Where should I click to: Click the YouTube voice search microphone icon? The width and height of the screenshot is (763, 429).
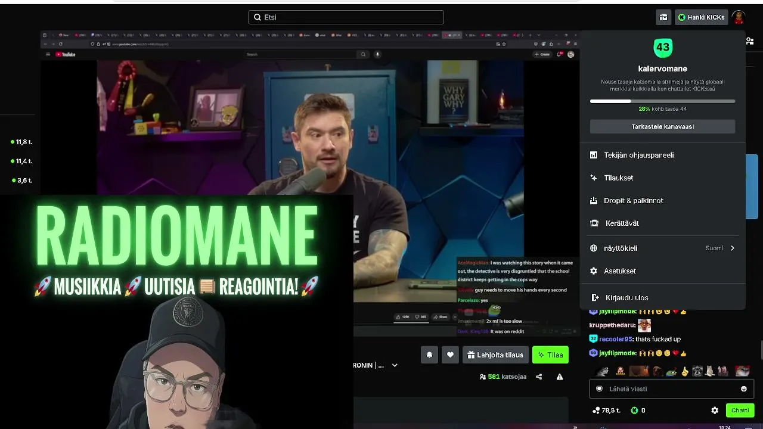[377, 54]
